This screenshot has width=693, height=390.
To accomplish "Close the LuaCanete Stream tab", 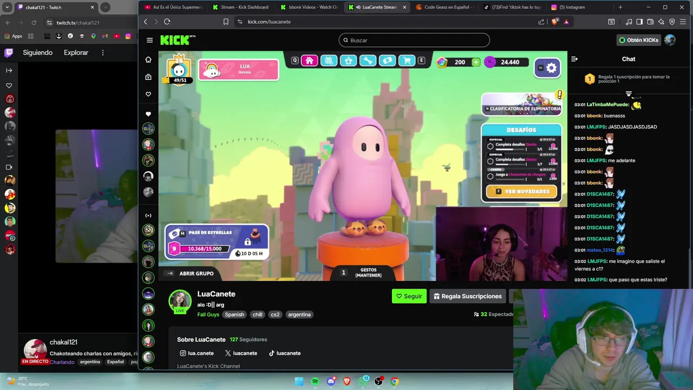I will tap(404, 7).
